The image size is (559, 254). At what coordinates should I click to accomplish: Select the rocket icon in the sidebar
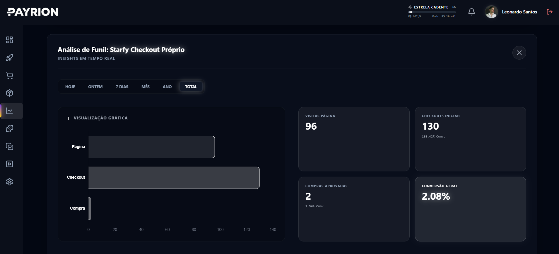pyautogui.click(x=9, y=58)
